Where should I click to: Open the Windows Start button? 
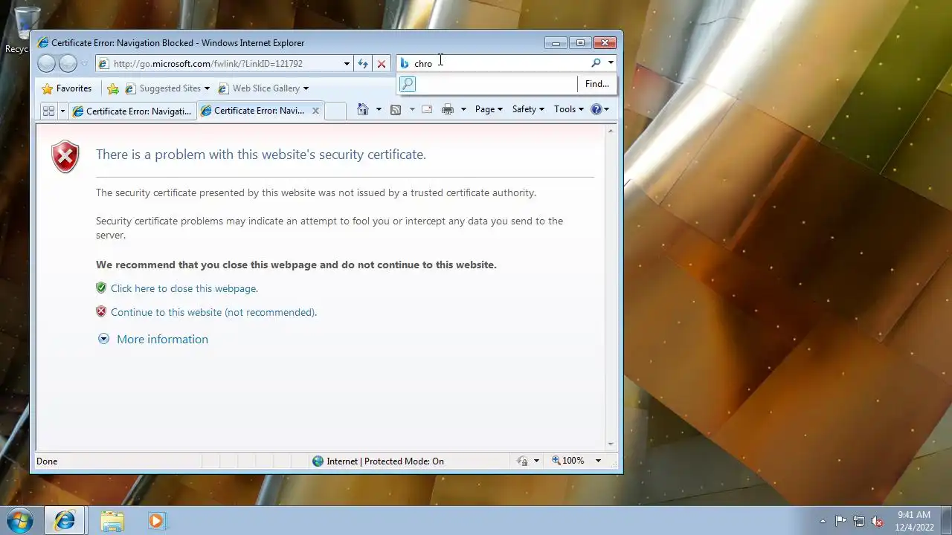[19, 520]
